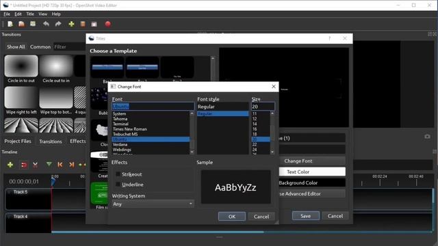Viewport: 438px width, 246px height.
Task: Click the Change Font button
Action: tap(312, 161)
